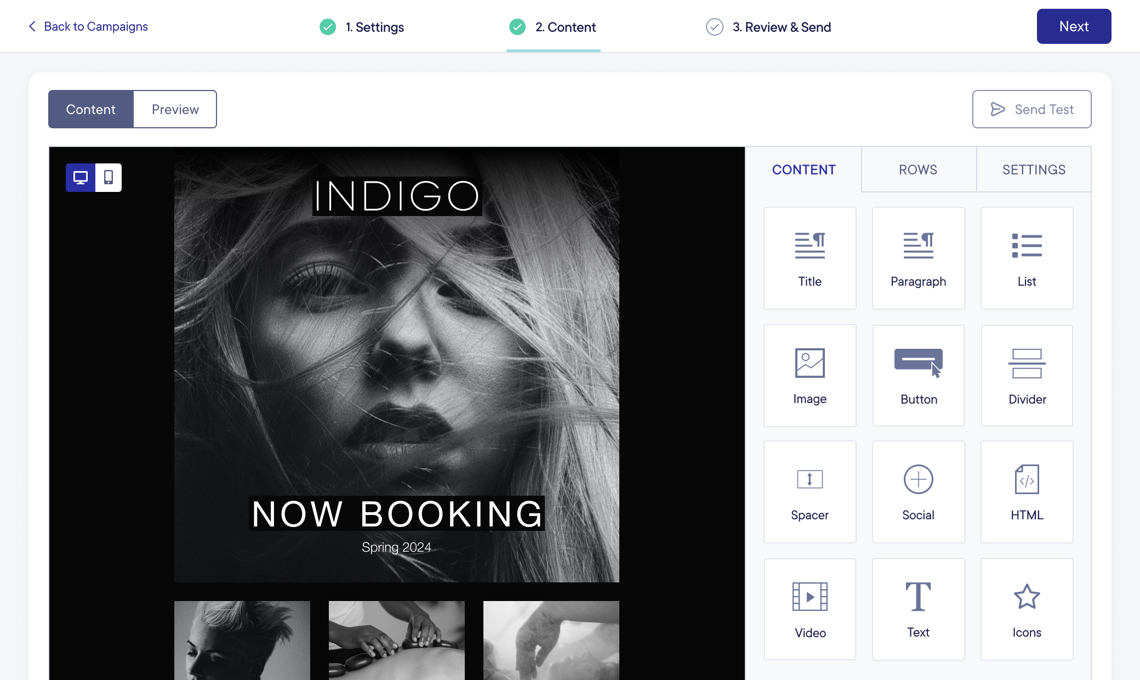Select the hot stone massage thumbnail
Viewport: 1140px width, 680px height.
(396, 639)
